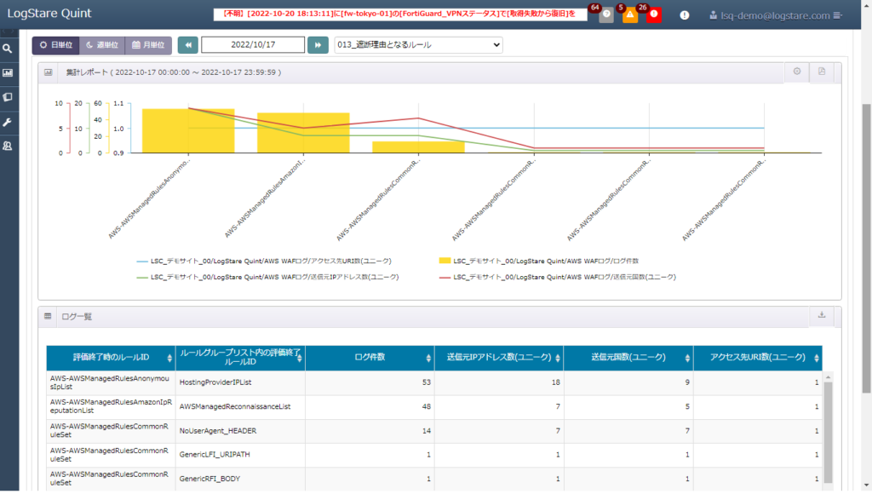
Task: Select the GenericLFI_URIPATH cell
Action: [240, 455]
